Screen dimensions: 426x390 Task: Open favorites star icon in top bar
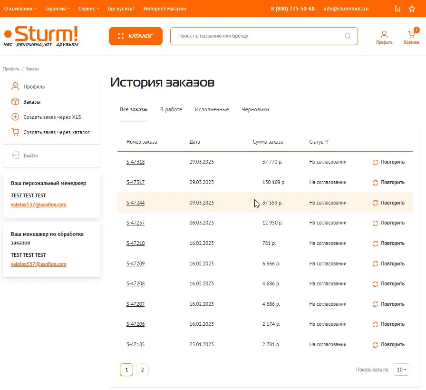412,9
